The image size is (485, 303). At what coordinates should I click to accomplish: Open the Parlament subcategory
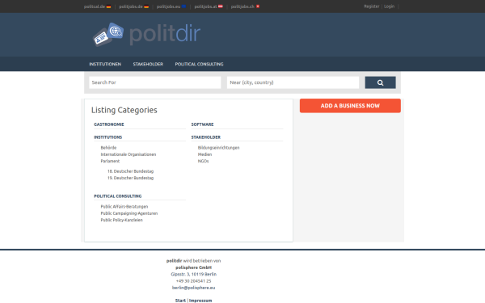click(x=110, y=161)
